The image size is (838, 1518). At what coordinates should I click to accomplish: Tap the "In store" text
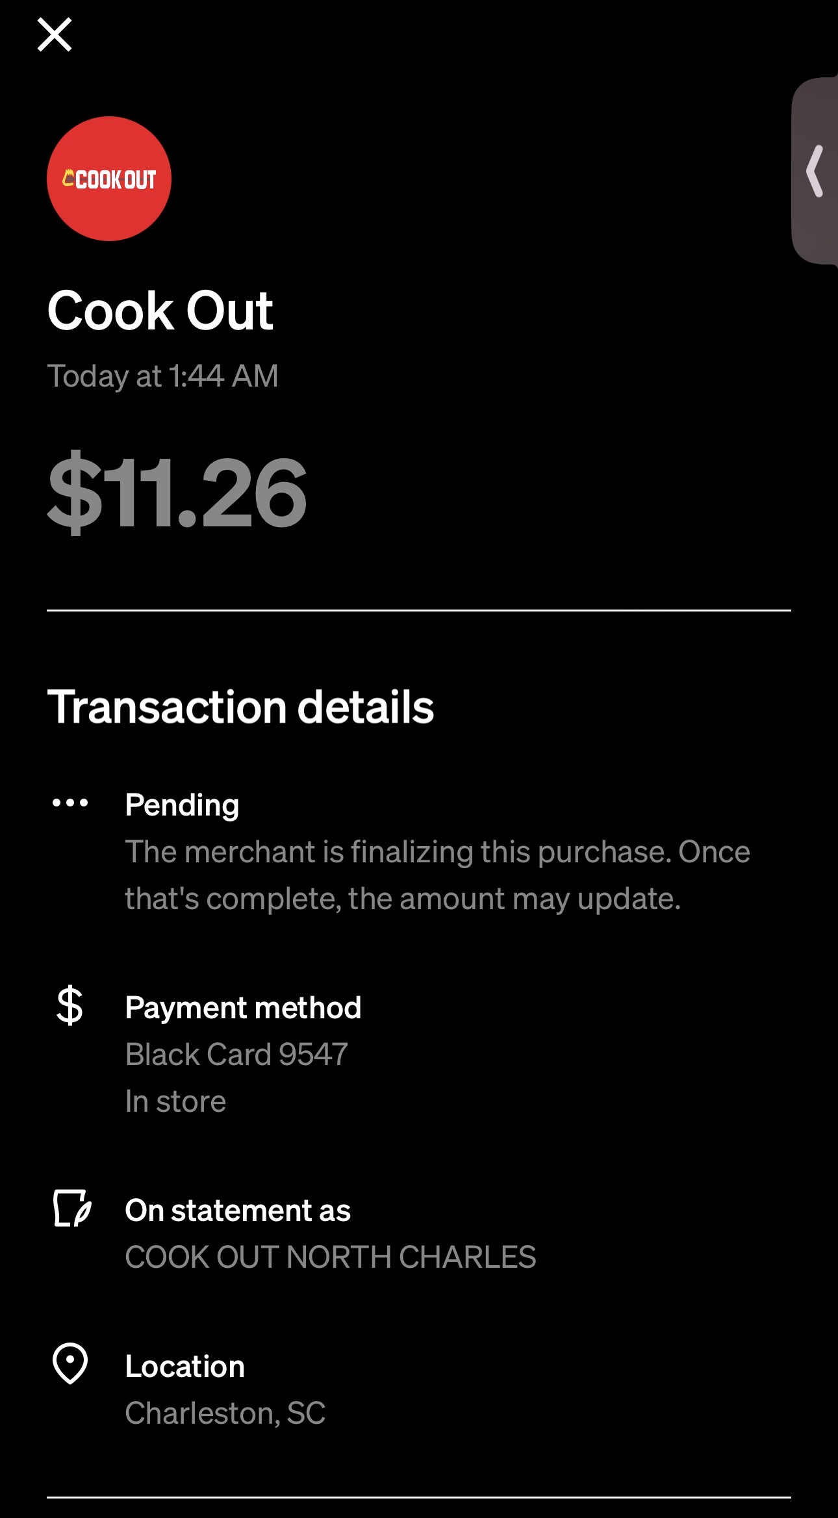175,1101
